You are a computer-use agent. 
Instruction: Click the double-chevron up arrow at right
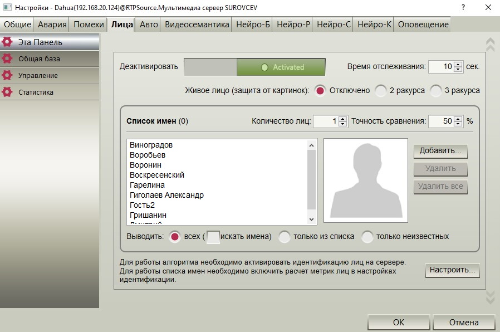coord(490,45)
